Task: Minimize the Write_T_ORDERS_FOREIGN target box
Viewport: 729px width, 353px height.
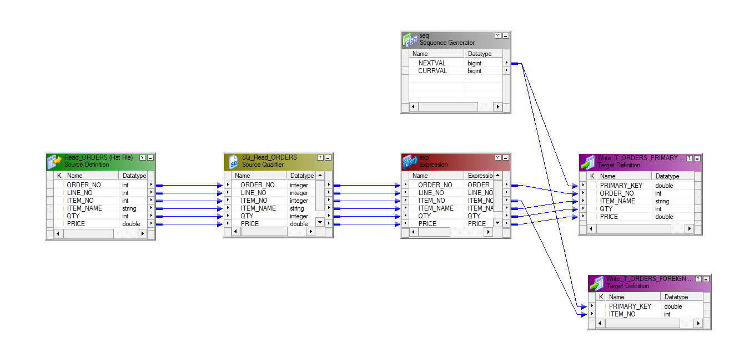Action: coord(706,279)
